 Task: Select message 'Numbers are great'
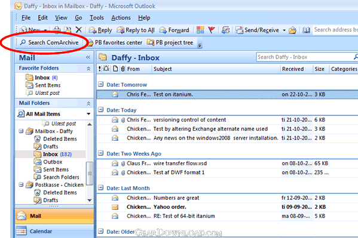tap(227, 197)
